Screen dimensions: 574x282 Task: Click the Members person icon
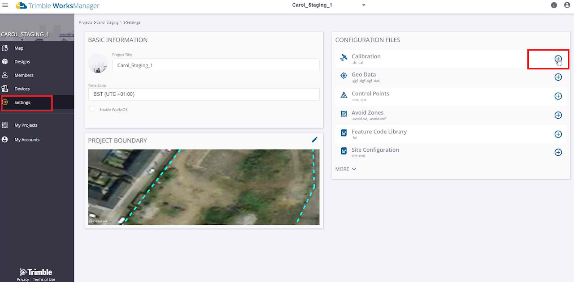coord(5,75)
